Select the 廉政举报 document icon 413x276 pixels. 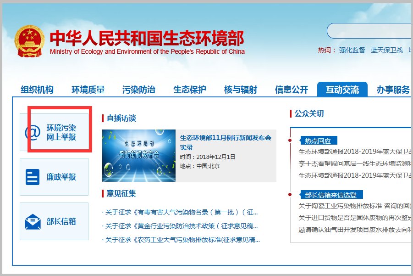tap(32, 176)
